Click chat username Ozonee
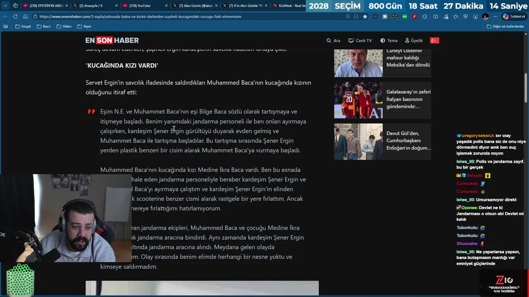The width and height of the screenshot is (529, 297). 469,208
